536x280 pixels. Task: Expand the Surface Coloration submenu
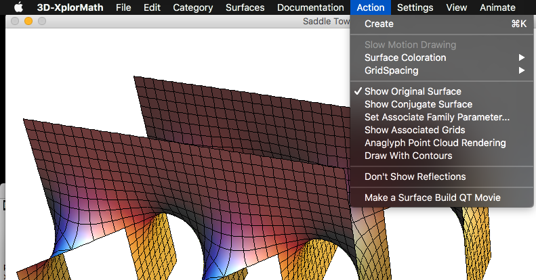(x=442, y=57)
